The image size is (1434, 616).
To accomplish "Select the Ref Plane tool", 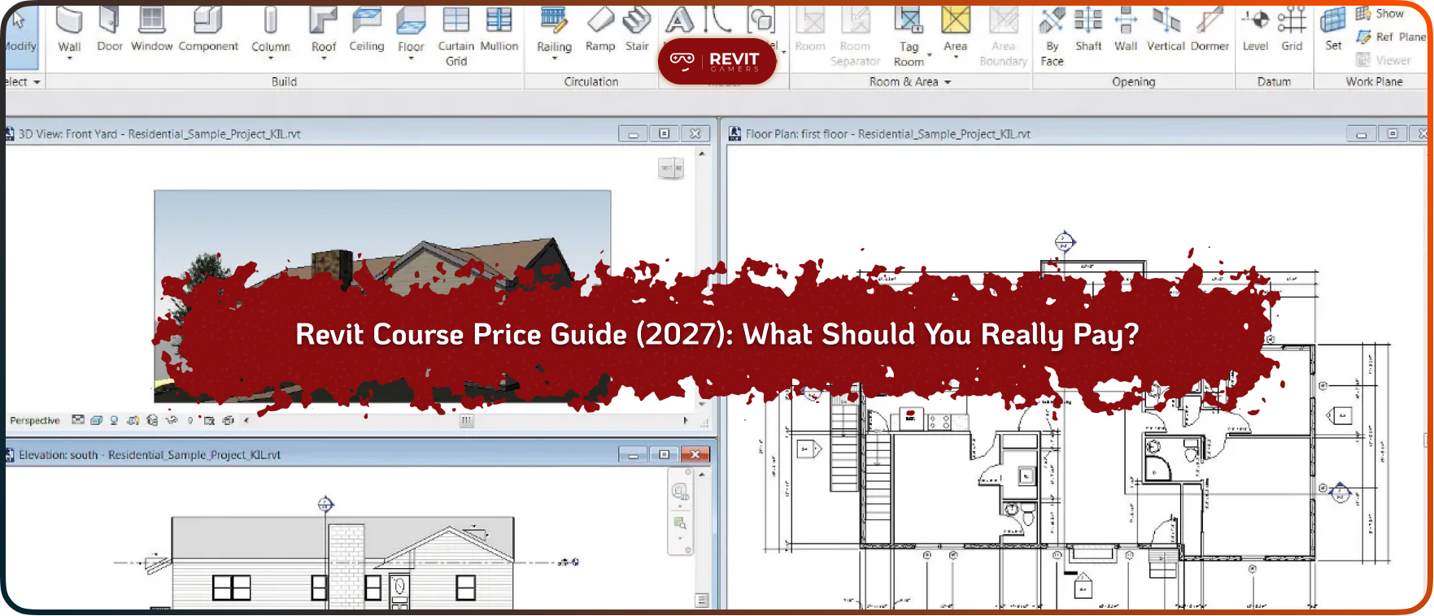I will (1391, 37).
